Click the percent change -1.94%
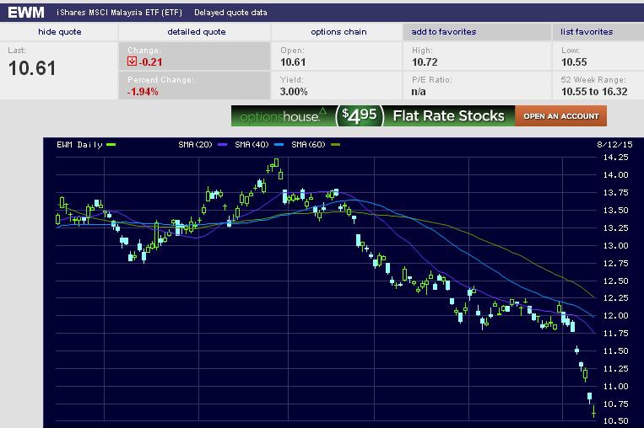The image size is (644, 428). click(143, 92)
